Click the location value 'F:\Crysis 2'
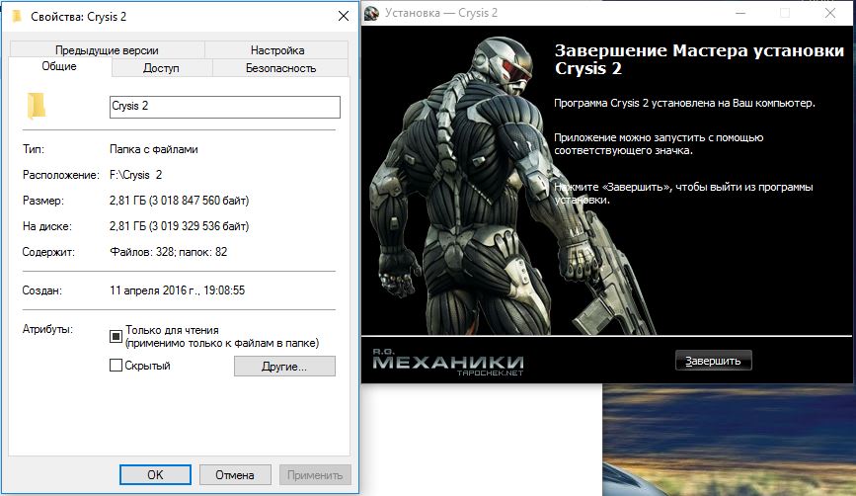The height and width of the screenshot is (496, 856). tap(136, 175)
